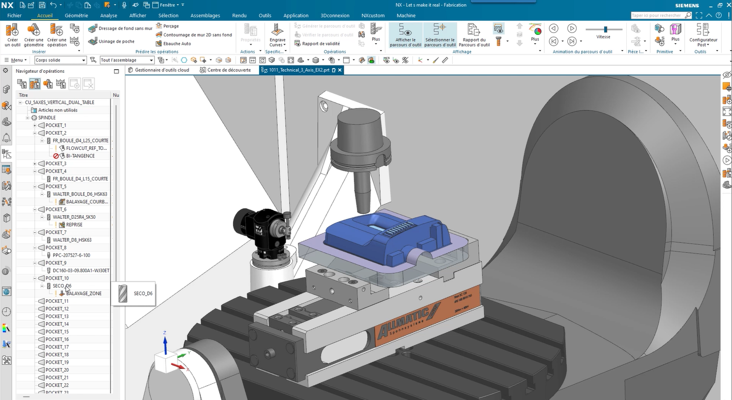Save the file from the quick access toolbar
The image size is (732, 400).
tap(42, 5)
